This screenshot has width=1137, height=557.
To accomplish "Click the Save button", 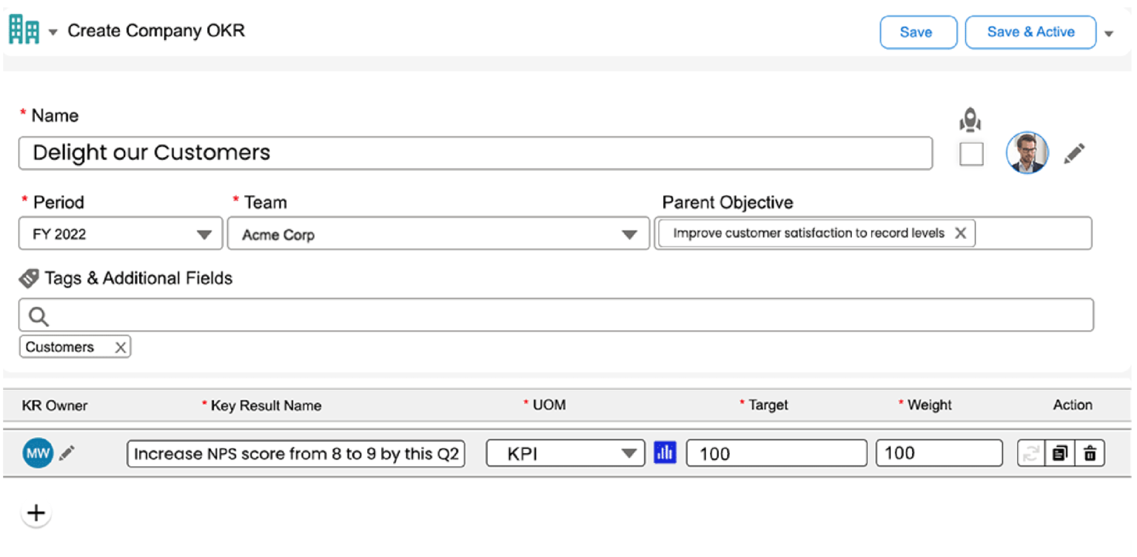I will point(918,32).
